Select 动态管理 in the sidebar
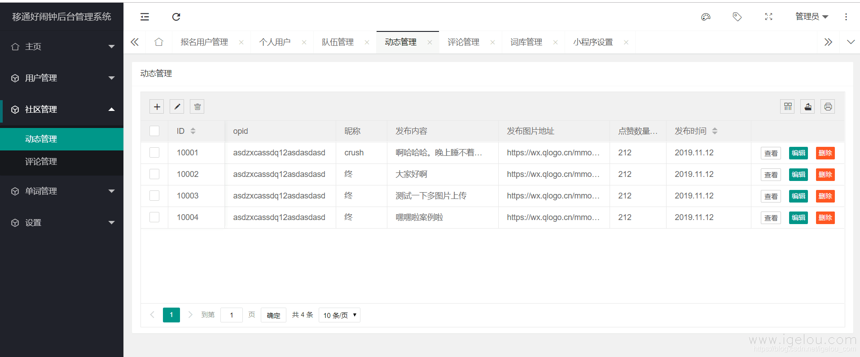 coord(62,139)
